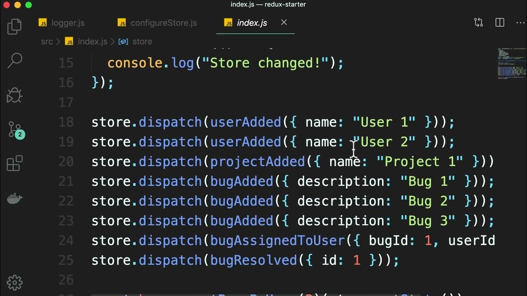
Task: Click the "User 1" string on line 18
Action: point(384,122)
